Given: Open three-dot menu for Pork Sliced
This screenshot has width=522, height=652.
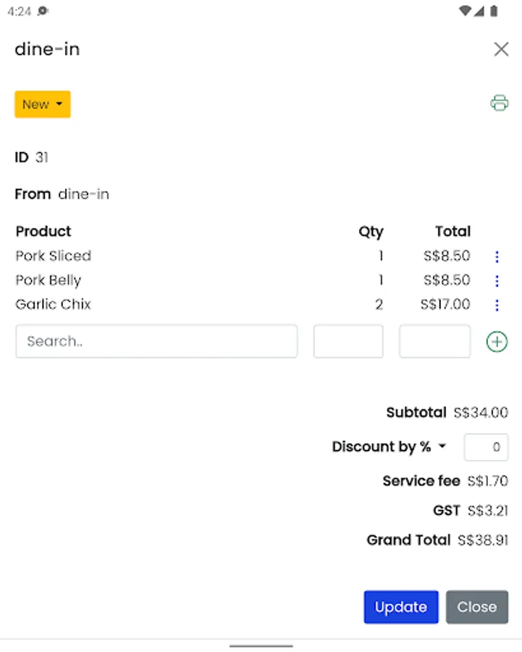Looking at the screenshot, I should click(x=497, y=256).
